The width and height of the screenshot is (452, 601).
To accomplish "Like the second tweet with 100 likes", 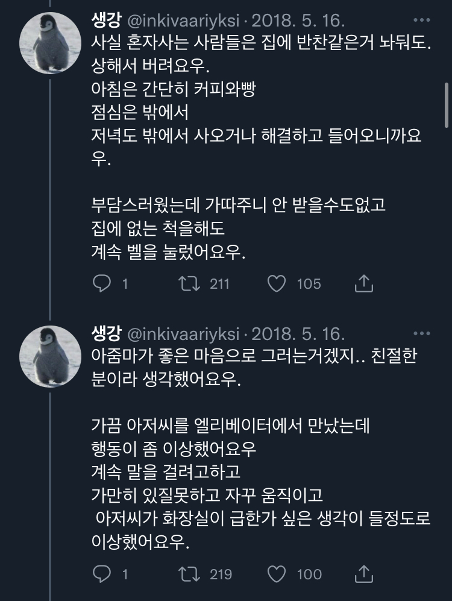I will point(276,574).
